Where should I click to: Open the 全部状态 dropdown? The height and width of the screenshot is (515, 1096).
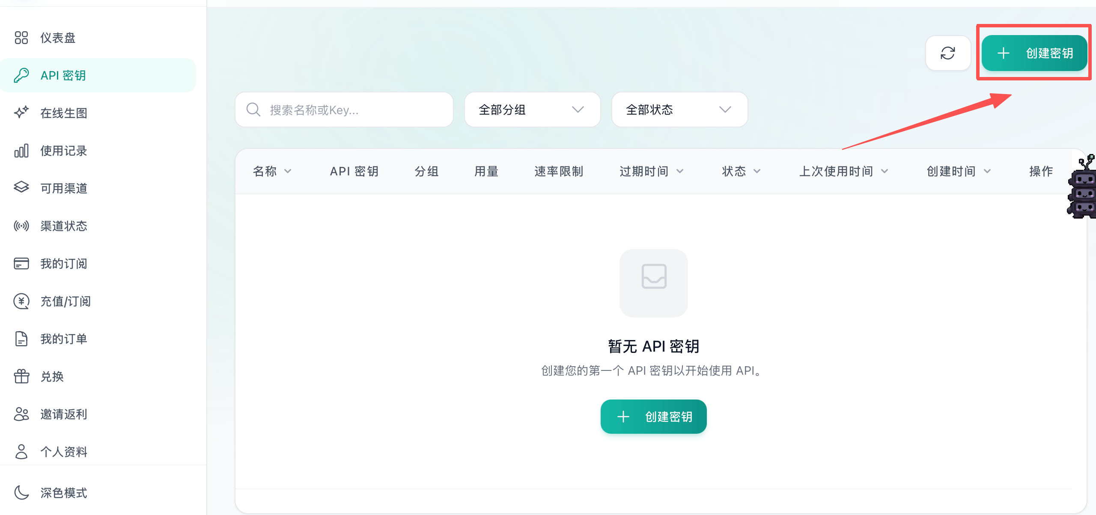[679, 110]
